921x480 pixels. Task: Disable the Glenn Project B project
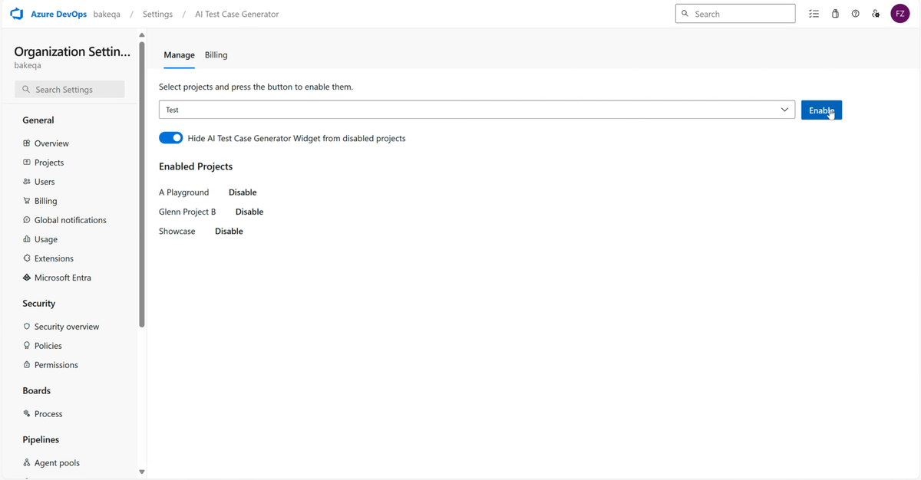click(249, 212)
